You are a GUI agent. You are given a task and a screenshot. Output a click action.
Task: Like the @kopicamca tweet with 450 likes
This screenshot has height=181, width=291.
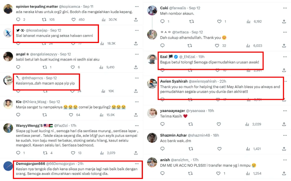click(x=74, y=19)
